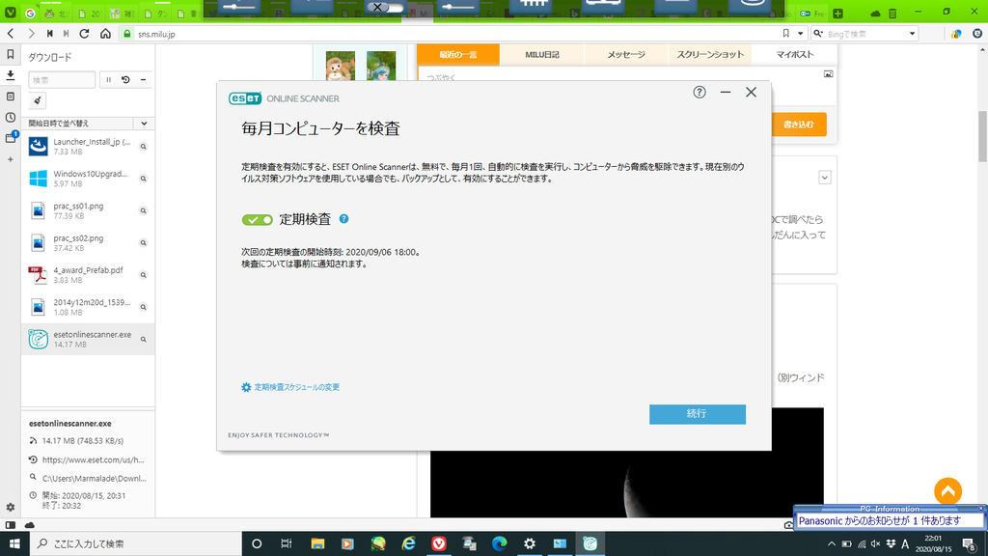The width and height of the screenshot is (988, 556).
Task: Open the bookmark dropdown arrow in address bar
Action: click(800, 34)
